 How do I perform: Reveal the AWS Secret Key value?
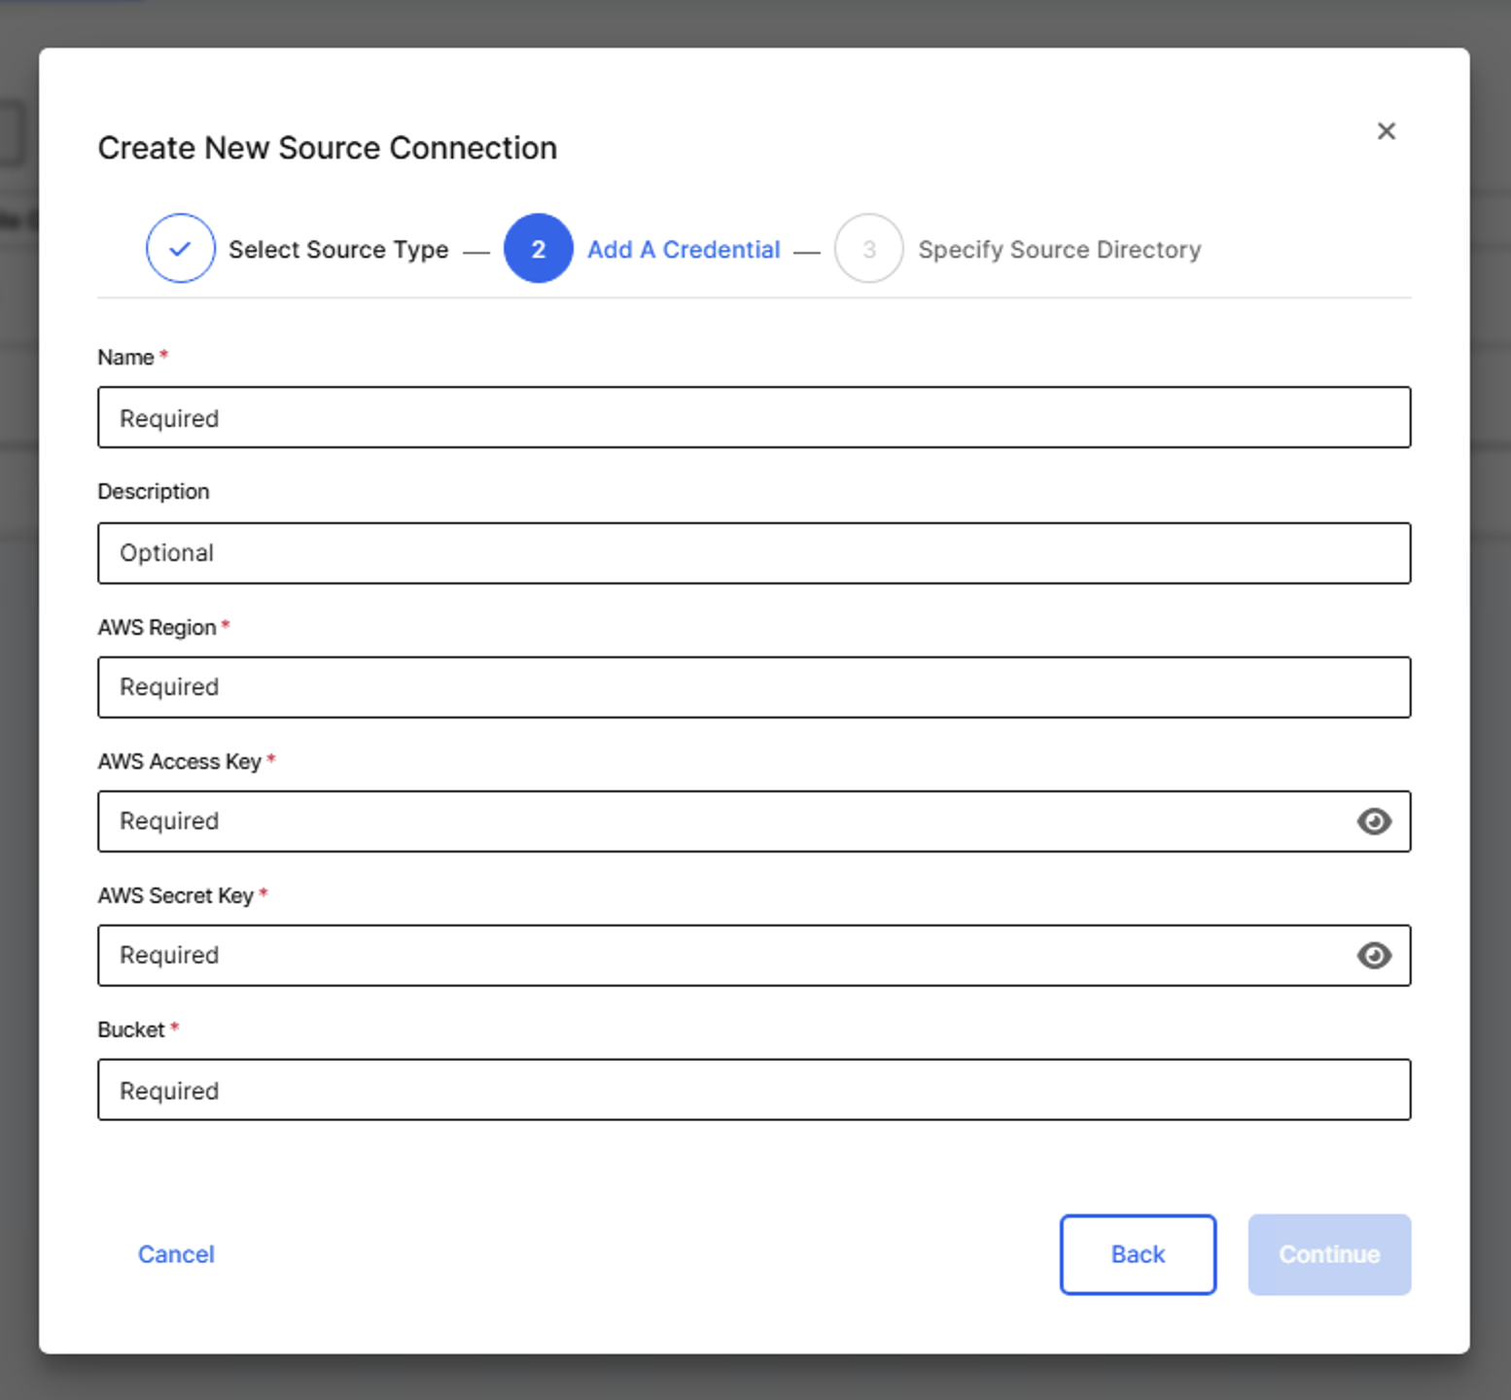tap(1373, 956)
